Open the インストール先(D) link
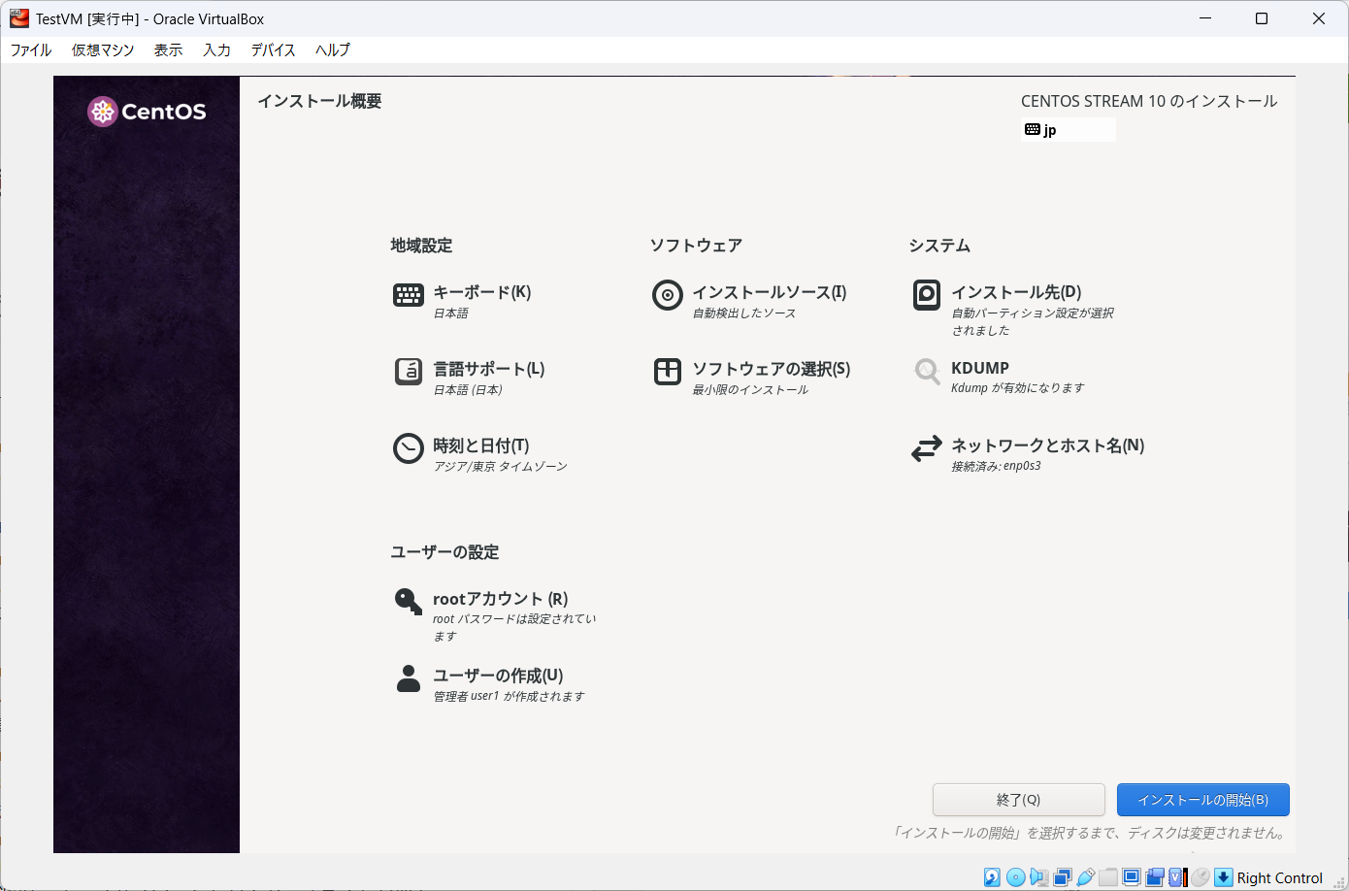Screen dimensions: 1349x891 tap(1016, 292)
